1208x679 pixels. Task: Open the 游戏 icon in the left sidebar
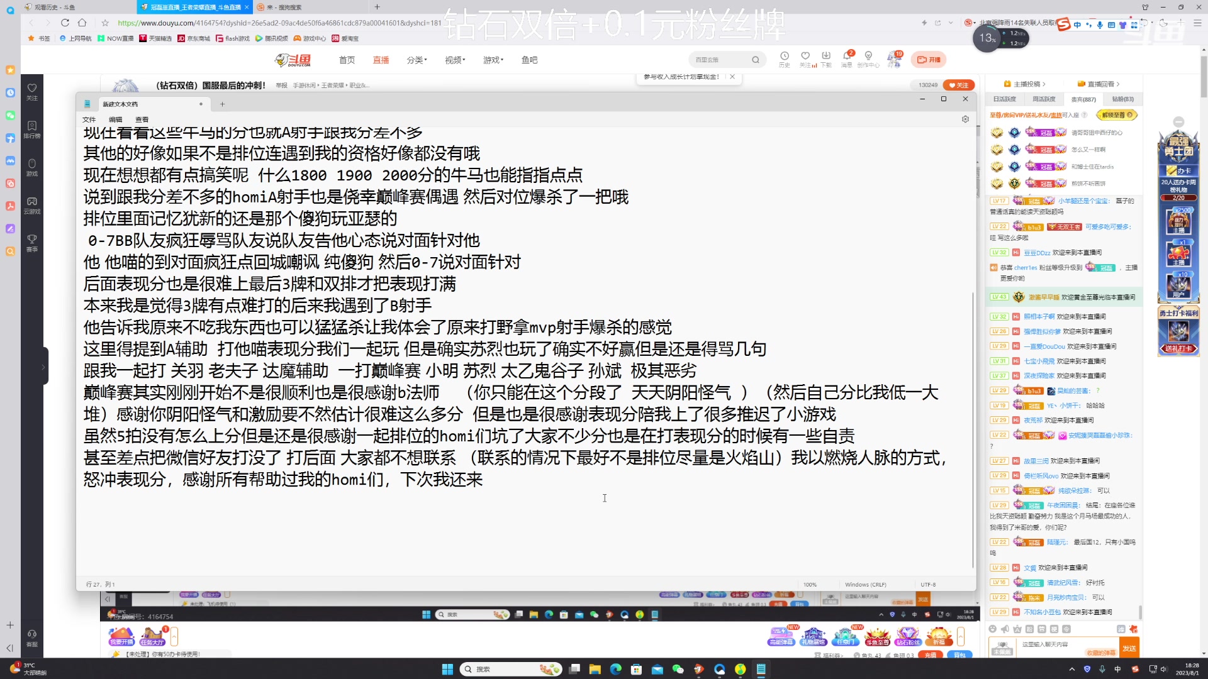click(32, 167)
